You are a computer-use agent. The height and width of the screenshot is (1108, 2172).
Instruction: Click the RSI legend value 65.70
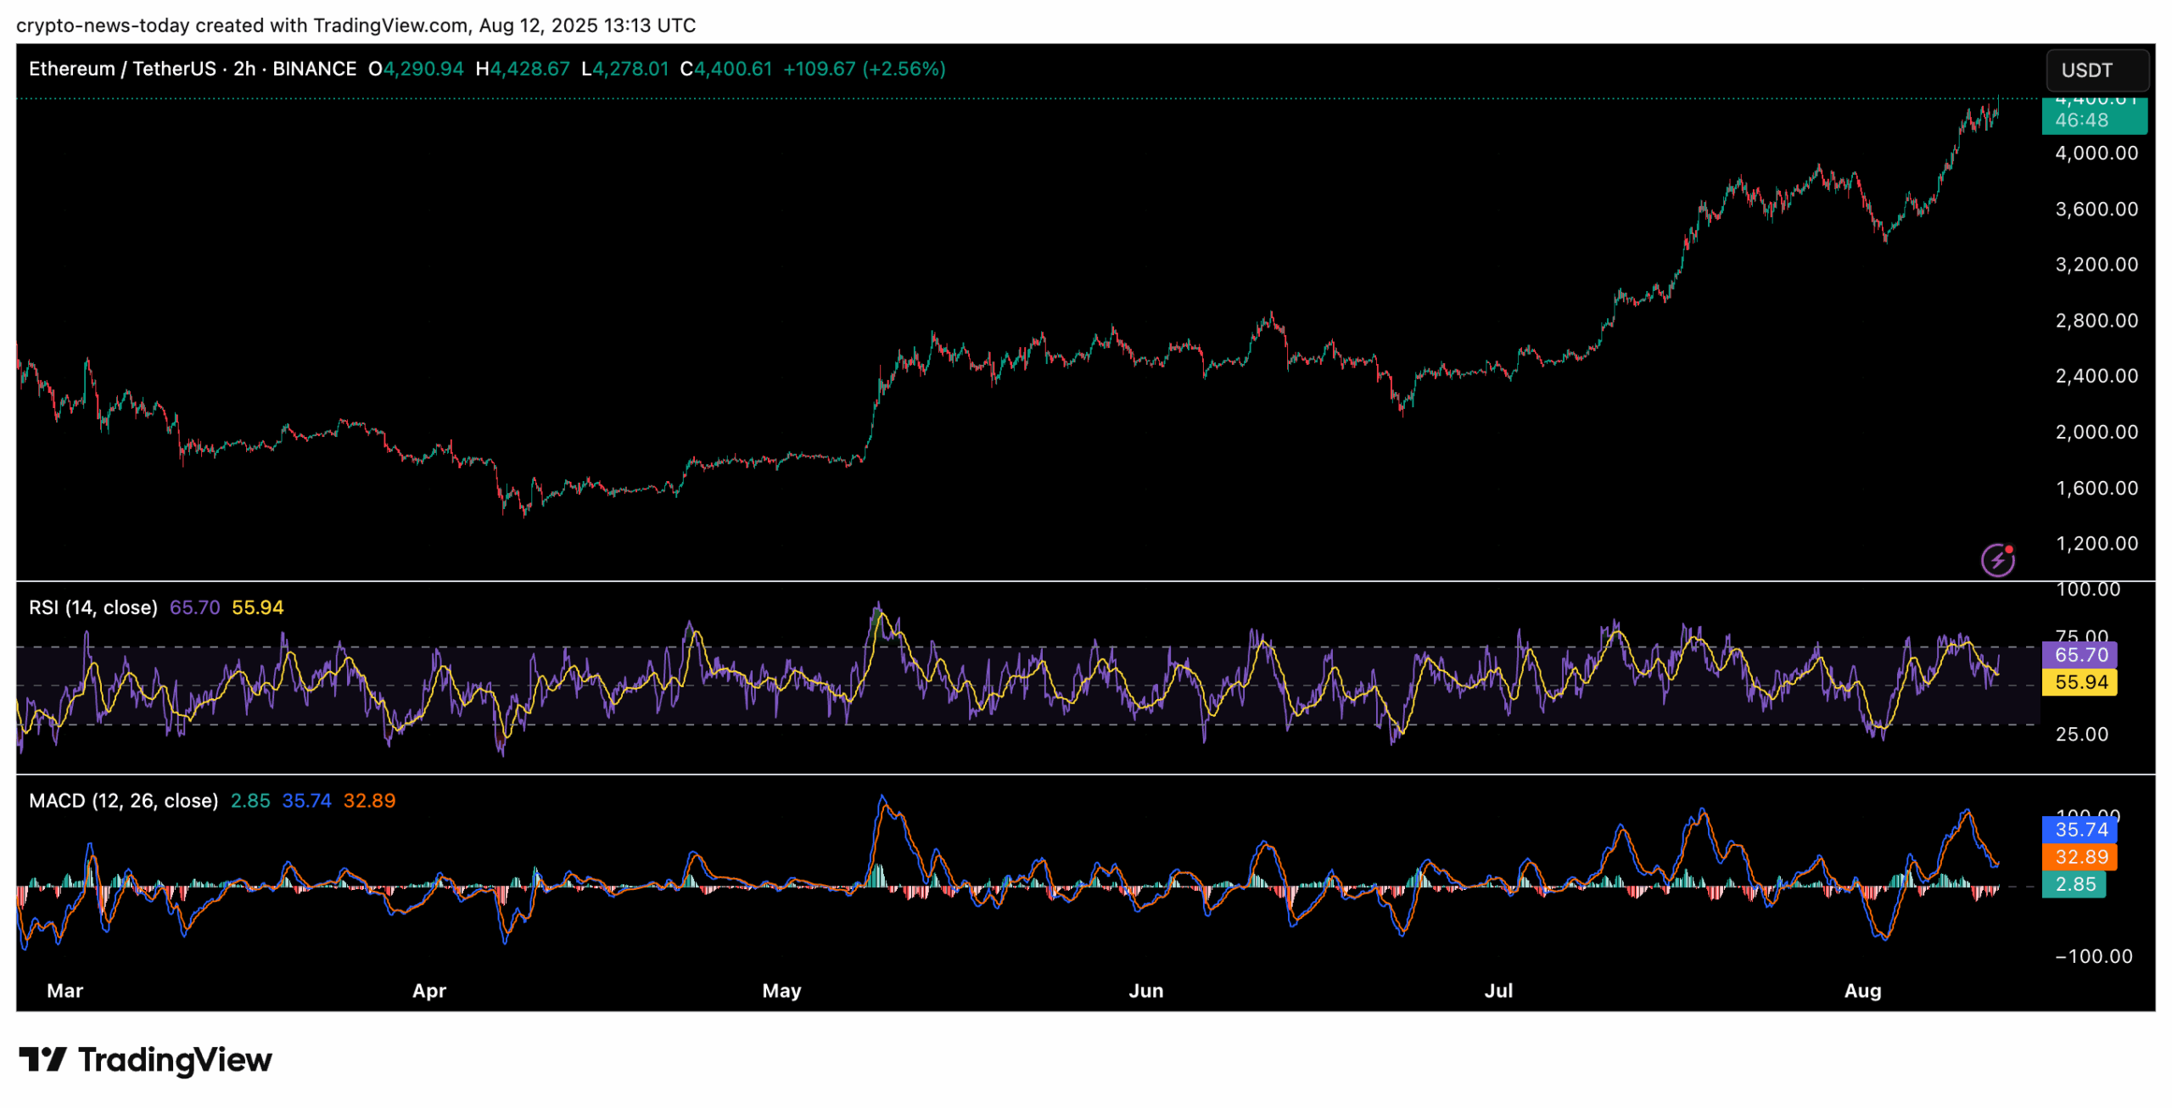[194, 607]
